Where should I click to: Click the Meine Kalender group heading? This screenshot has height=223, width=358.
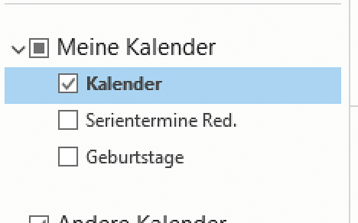click(x=136, y=47)
